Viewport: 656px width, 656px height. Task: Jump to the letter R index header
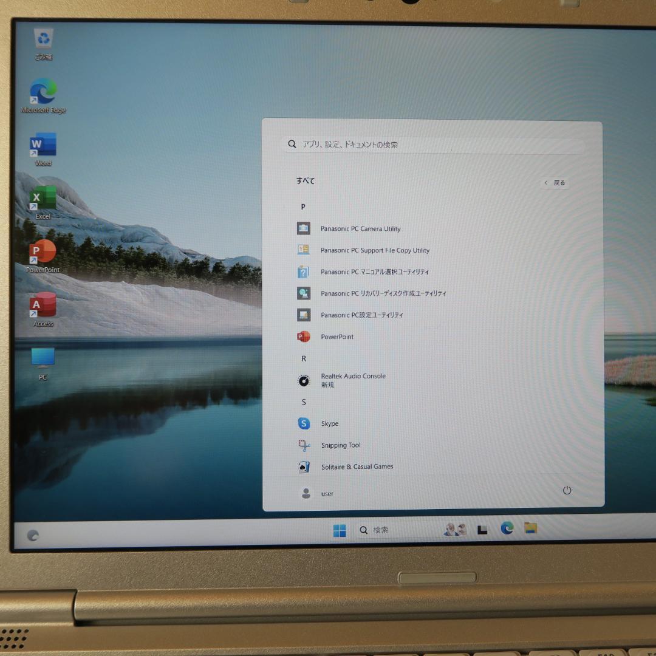[x=304, y=358]
